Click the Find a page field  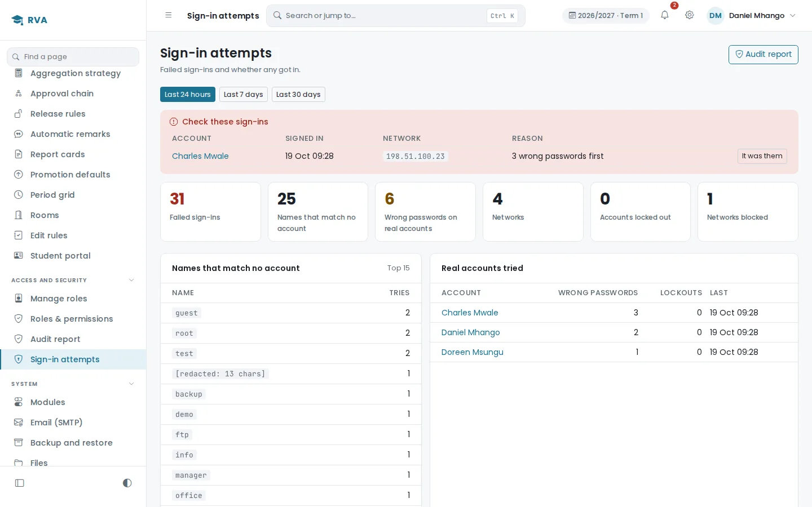coord(73,57)
